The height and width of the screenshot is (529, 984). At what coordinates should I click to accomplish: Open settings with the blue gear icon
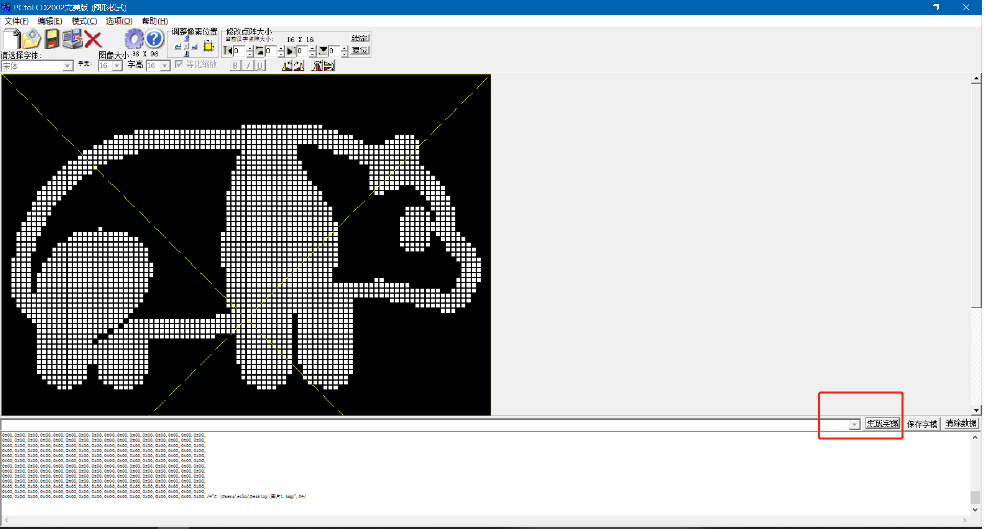134,39
